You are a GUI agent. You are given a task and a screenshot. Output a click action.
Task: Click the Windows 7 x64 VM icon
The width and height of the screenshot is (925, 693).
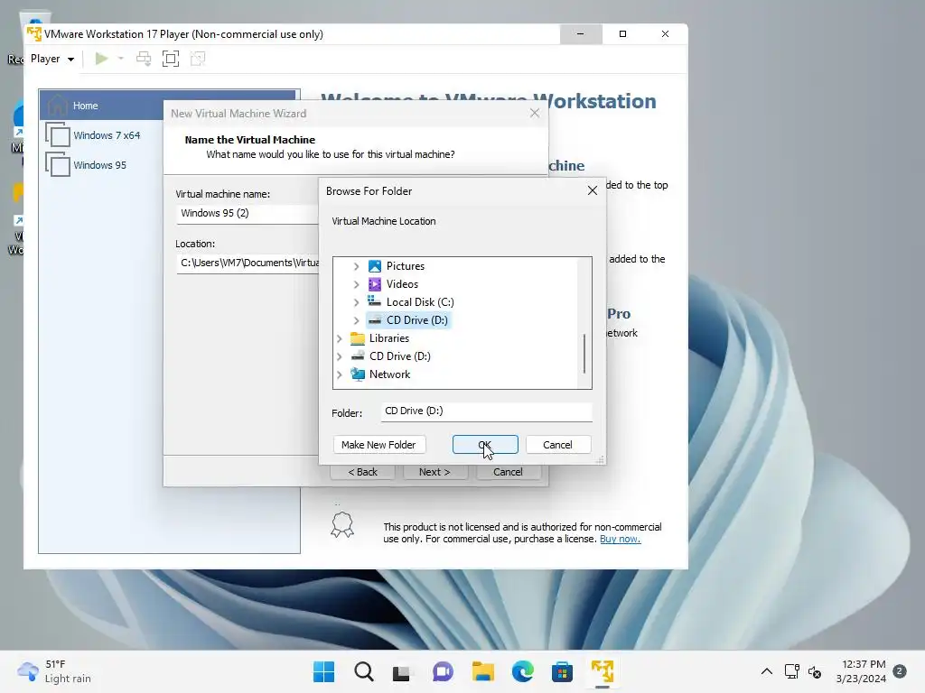coord(58,135)
